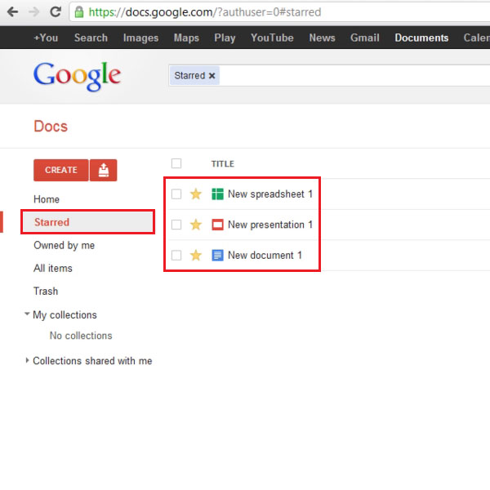Click the blue document file icon
The height and width of the screenshot is (490, 490).
click(x=217, y=256)
